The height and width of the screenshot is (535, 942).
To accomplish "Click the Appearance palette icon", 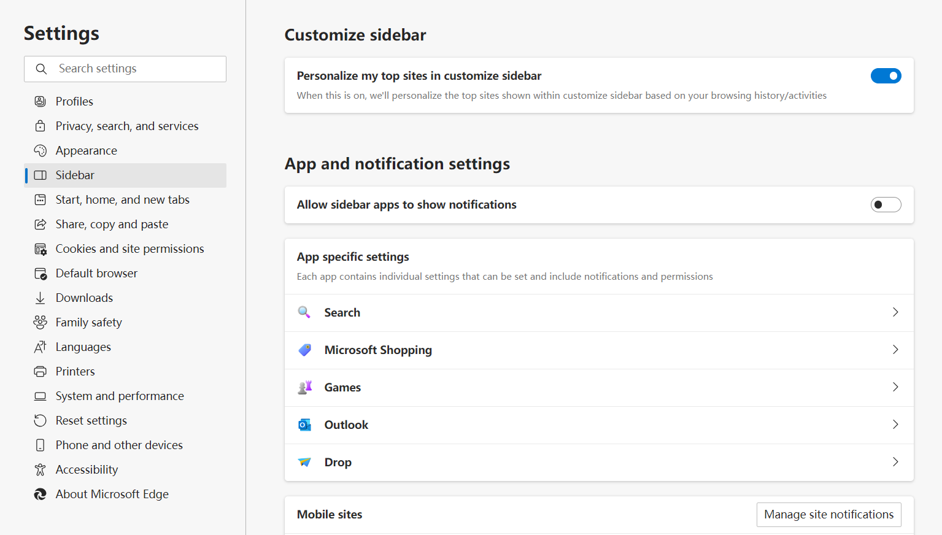I will 41,150.
